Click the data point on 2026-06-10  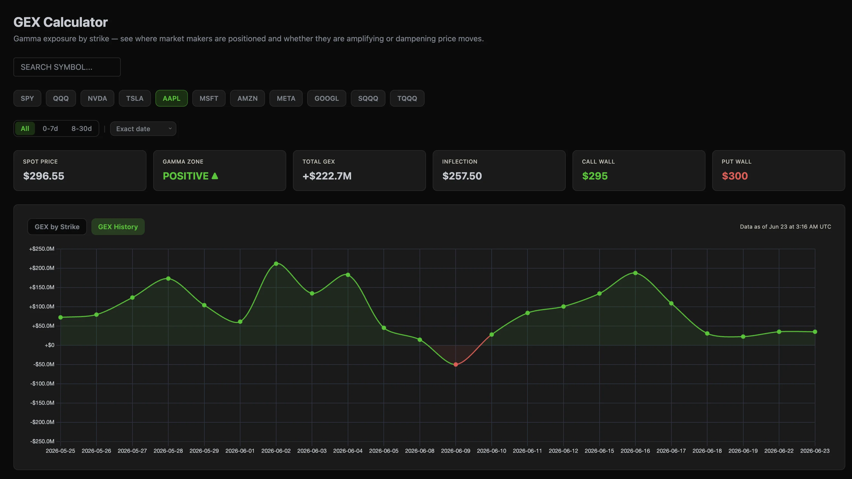491,335
